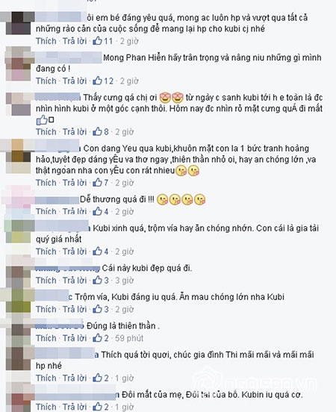Screen dimensions: 336x412
Task: Click 'Thích' under 'Đôi mắt của mẹ' comment
Action: pyautogui.click(x=46, y=407)
